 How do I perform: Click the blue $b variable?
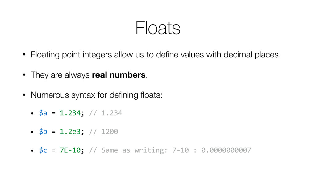pyautogui.click(x=43, y=131)
